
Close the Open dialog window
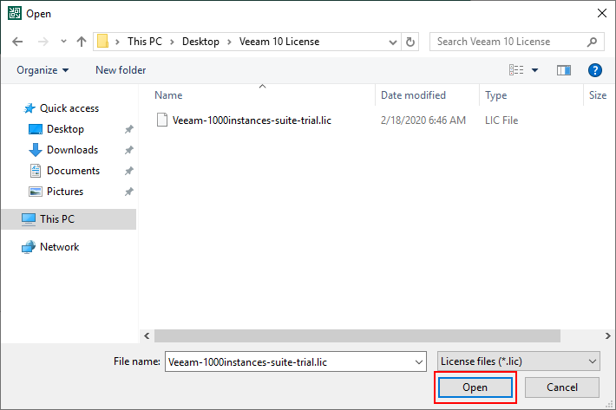click(601, 13)
